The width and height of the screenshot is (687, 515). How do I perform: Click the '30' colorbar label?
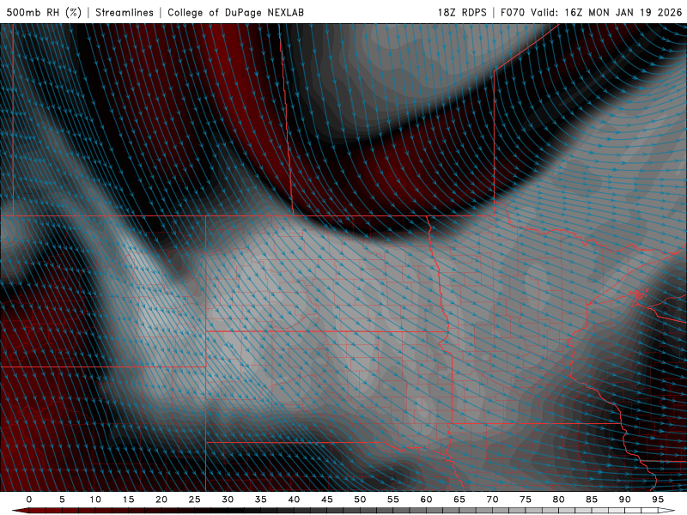(228, 500)
